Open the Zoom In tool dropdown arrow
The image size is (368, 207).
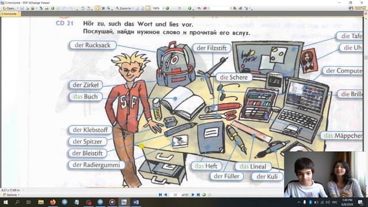click(133, 8)
